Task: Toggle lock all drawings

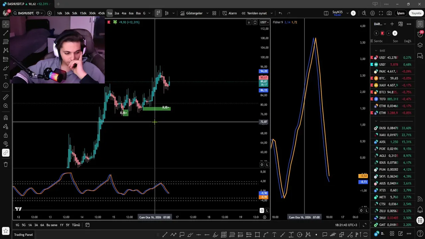Action: 6,135
